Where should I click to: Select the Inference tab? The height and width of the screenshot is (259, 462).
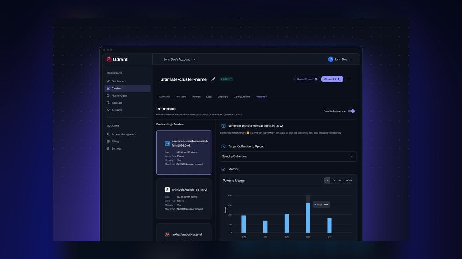point(261,97)
